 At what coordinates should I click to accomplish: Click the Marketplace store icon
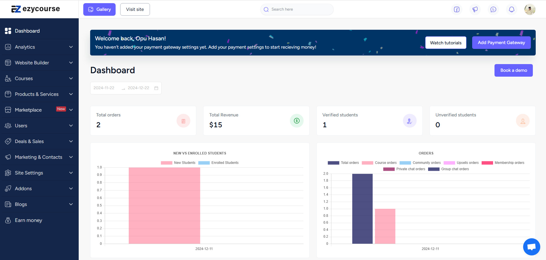8,110
